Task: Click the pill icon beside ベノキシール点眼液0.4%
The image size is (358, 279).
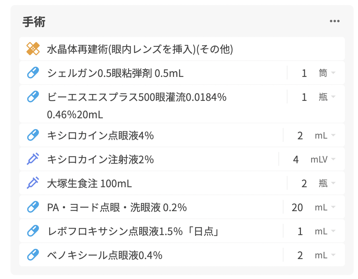Action: tap(33, 255)
